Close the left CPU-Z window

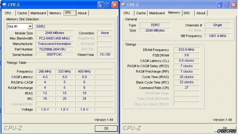pyautogui.click(x=115, y=5)
